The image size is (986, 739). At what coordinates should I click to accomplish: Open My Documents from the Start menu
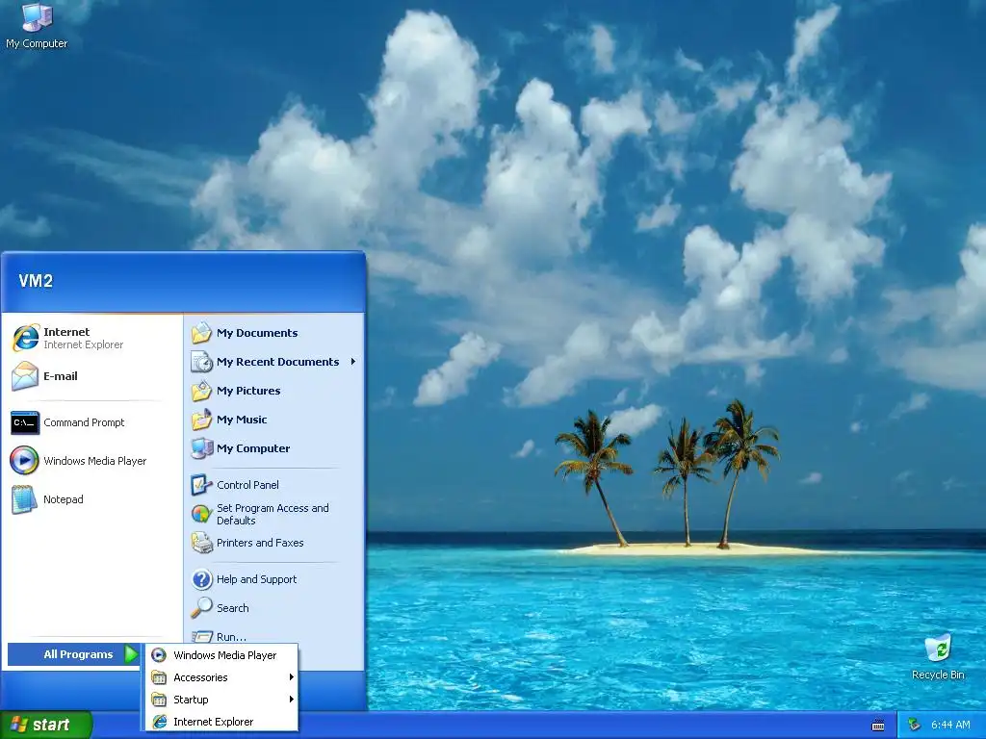[x=274, y=333]
